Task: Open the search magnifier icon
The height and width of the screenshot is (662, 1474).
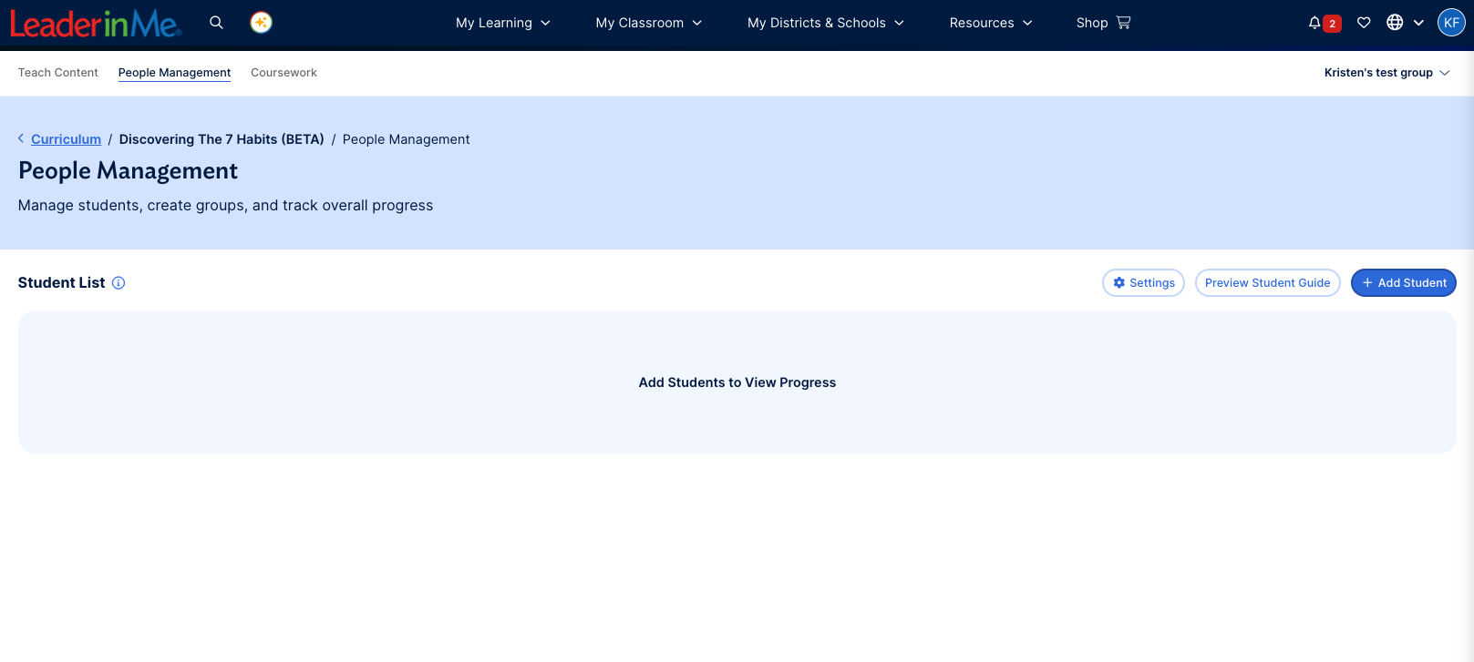Action: tap(216, 23)
